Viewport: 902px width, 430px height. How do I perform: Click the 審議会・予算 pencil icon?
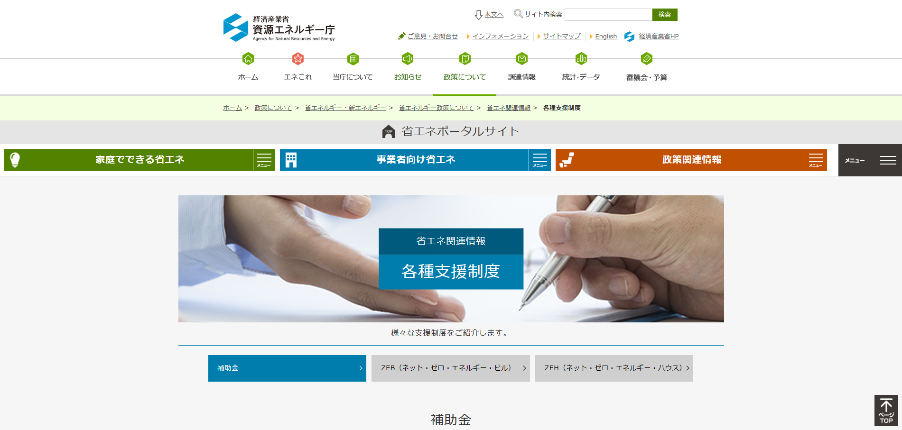coord(646,59)
